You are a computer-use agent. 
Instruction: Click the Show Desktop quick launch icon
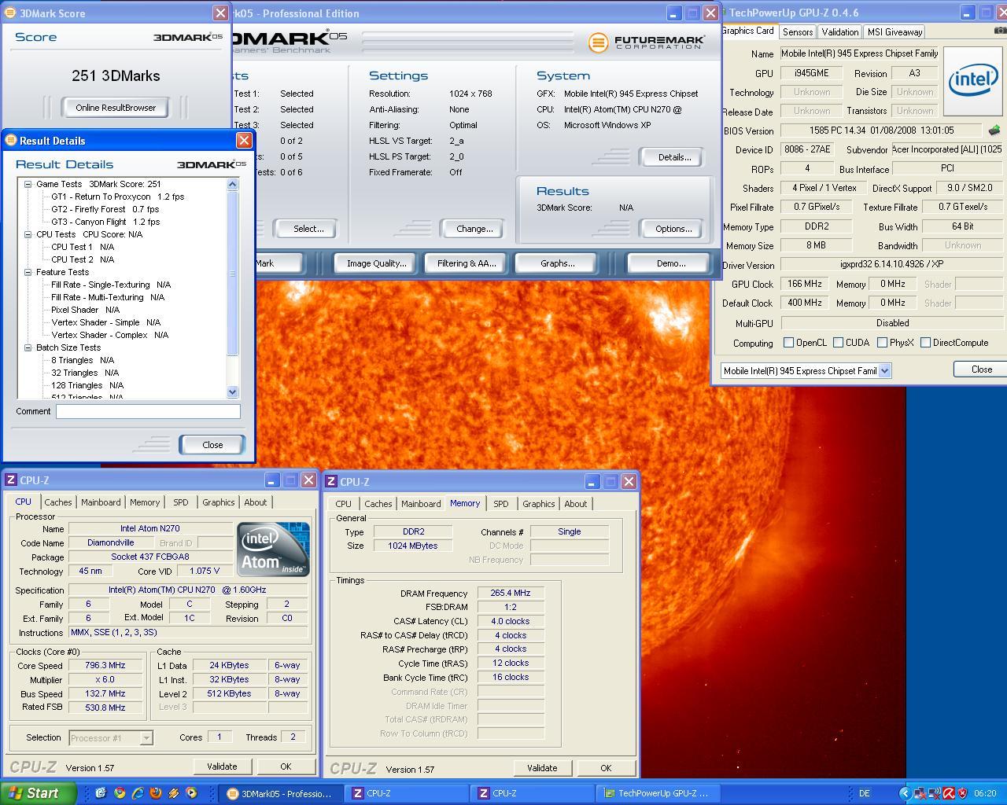click(101, 793)
